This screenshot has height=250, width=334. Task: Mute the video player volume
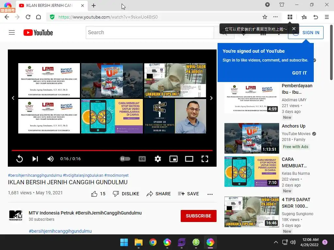tap(51, 159)
